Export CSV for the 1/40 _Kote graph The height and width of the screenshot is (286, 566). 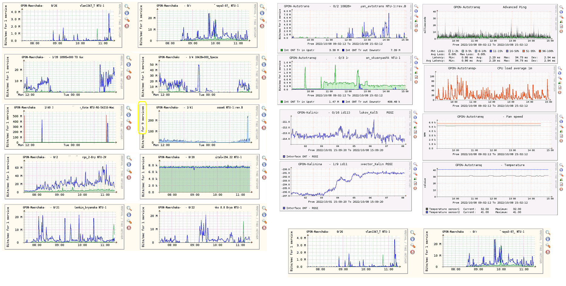point(129,115)
